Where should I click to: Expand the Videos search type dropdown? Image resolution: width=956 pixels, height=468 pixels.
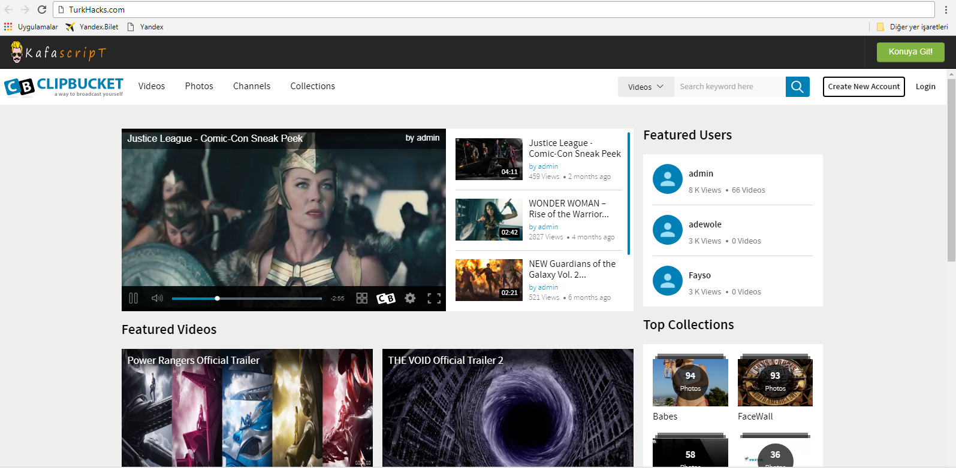pyautogui.click(x=646, y=87)
